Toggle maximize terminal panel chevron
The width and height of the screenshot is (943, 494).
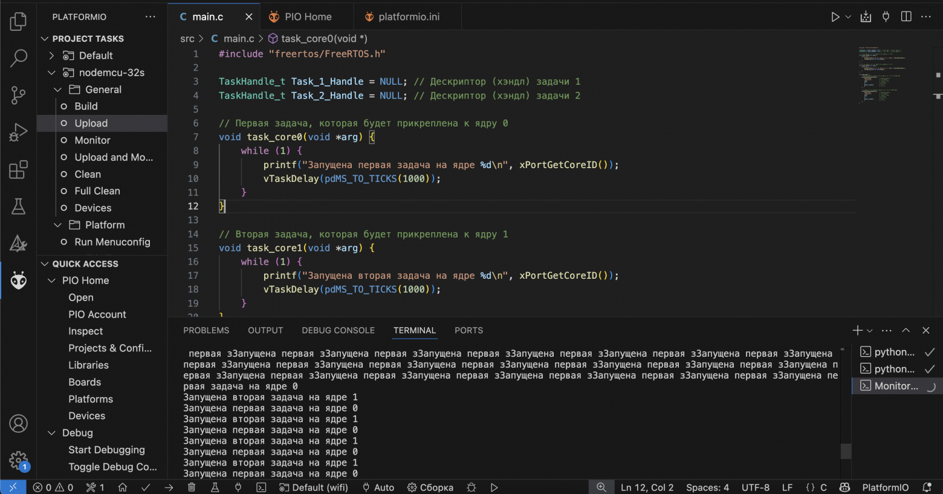906,330
